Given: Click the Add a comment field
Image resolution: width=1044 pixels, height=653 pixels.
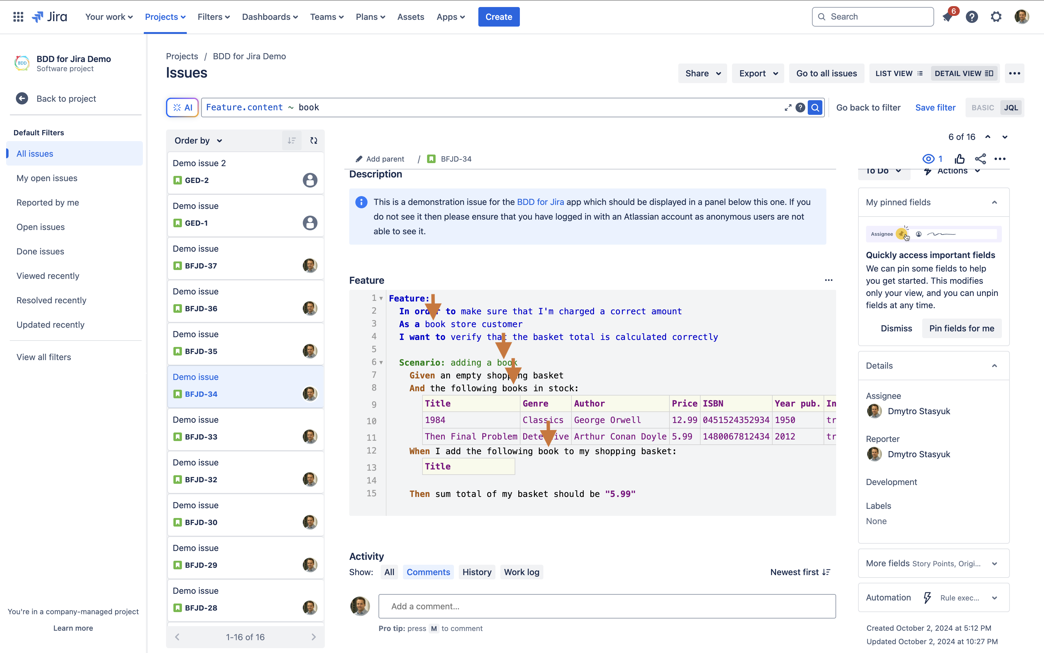Looking at the screenshot, I should pyautogui.click(x=607, y=606).
